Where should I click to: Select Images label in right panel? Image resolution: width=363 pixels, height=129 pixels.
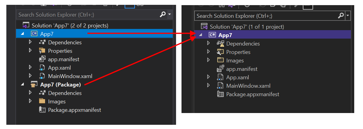click(x=235, y=61)
